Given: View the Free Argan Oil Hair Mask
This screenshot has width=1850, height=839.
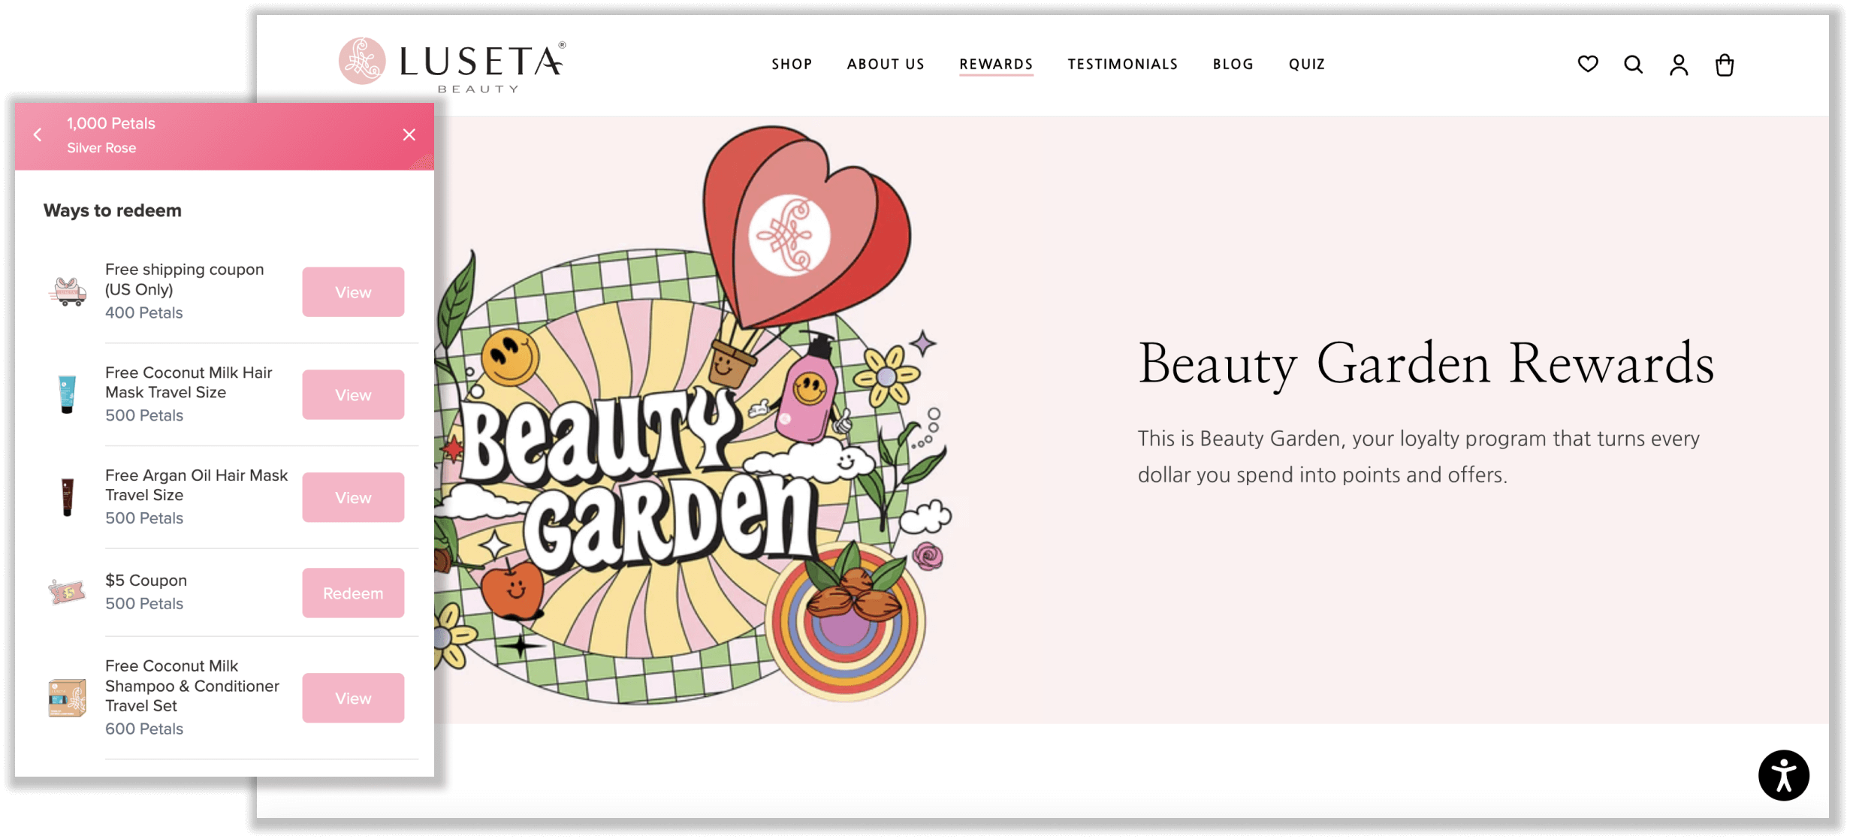Looking at the screenshot, I should (353, 496).
